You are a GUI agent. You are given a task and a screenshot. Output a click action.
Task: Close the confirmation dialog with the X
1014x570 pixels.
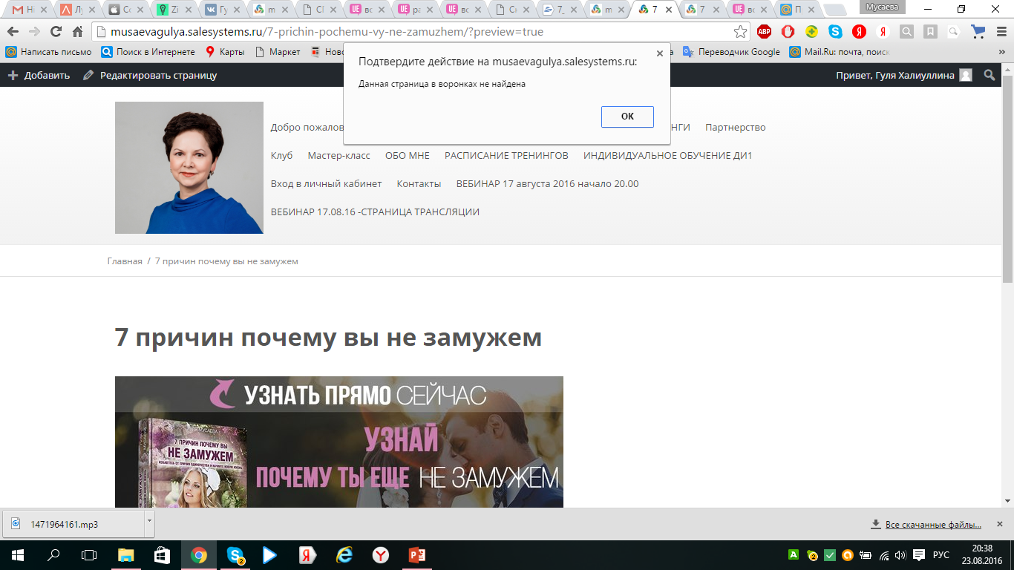click(659, 53)
